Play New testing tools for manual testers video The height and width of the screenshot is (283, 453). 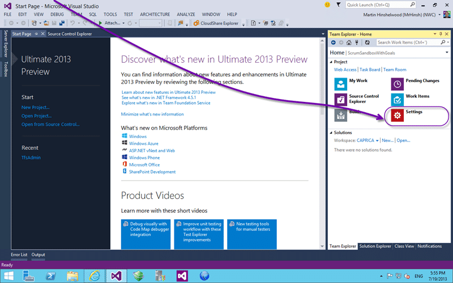click(x=252, y=234)
